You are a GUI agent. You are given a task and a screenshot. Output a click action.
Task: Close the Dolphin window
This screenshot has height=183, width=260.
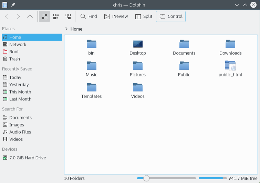pos(253,5)
